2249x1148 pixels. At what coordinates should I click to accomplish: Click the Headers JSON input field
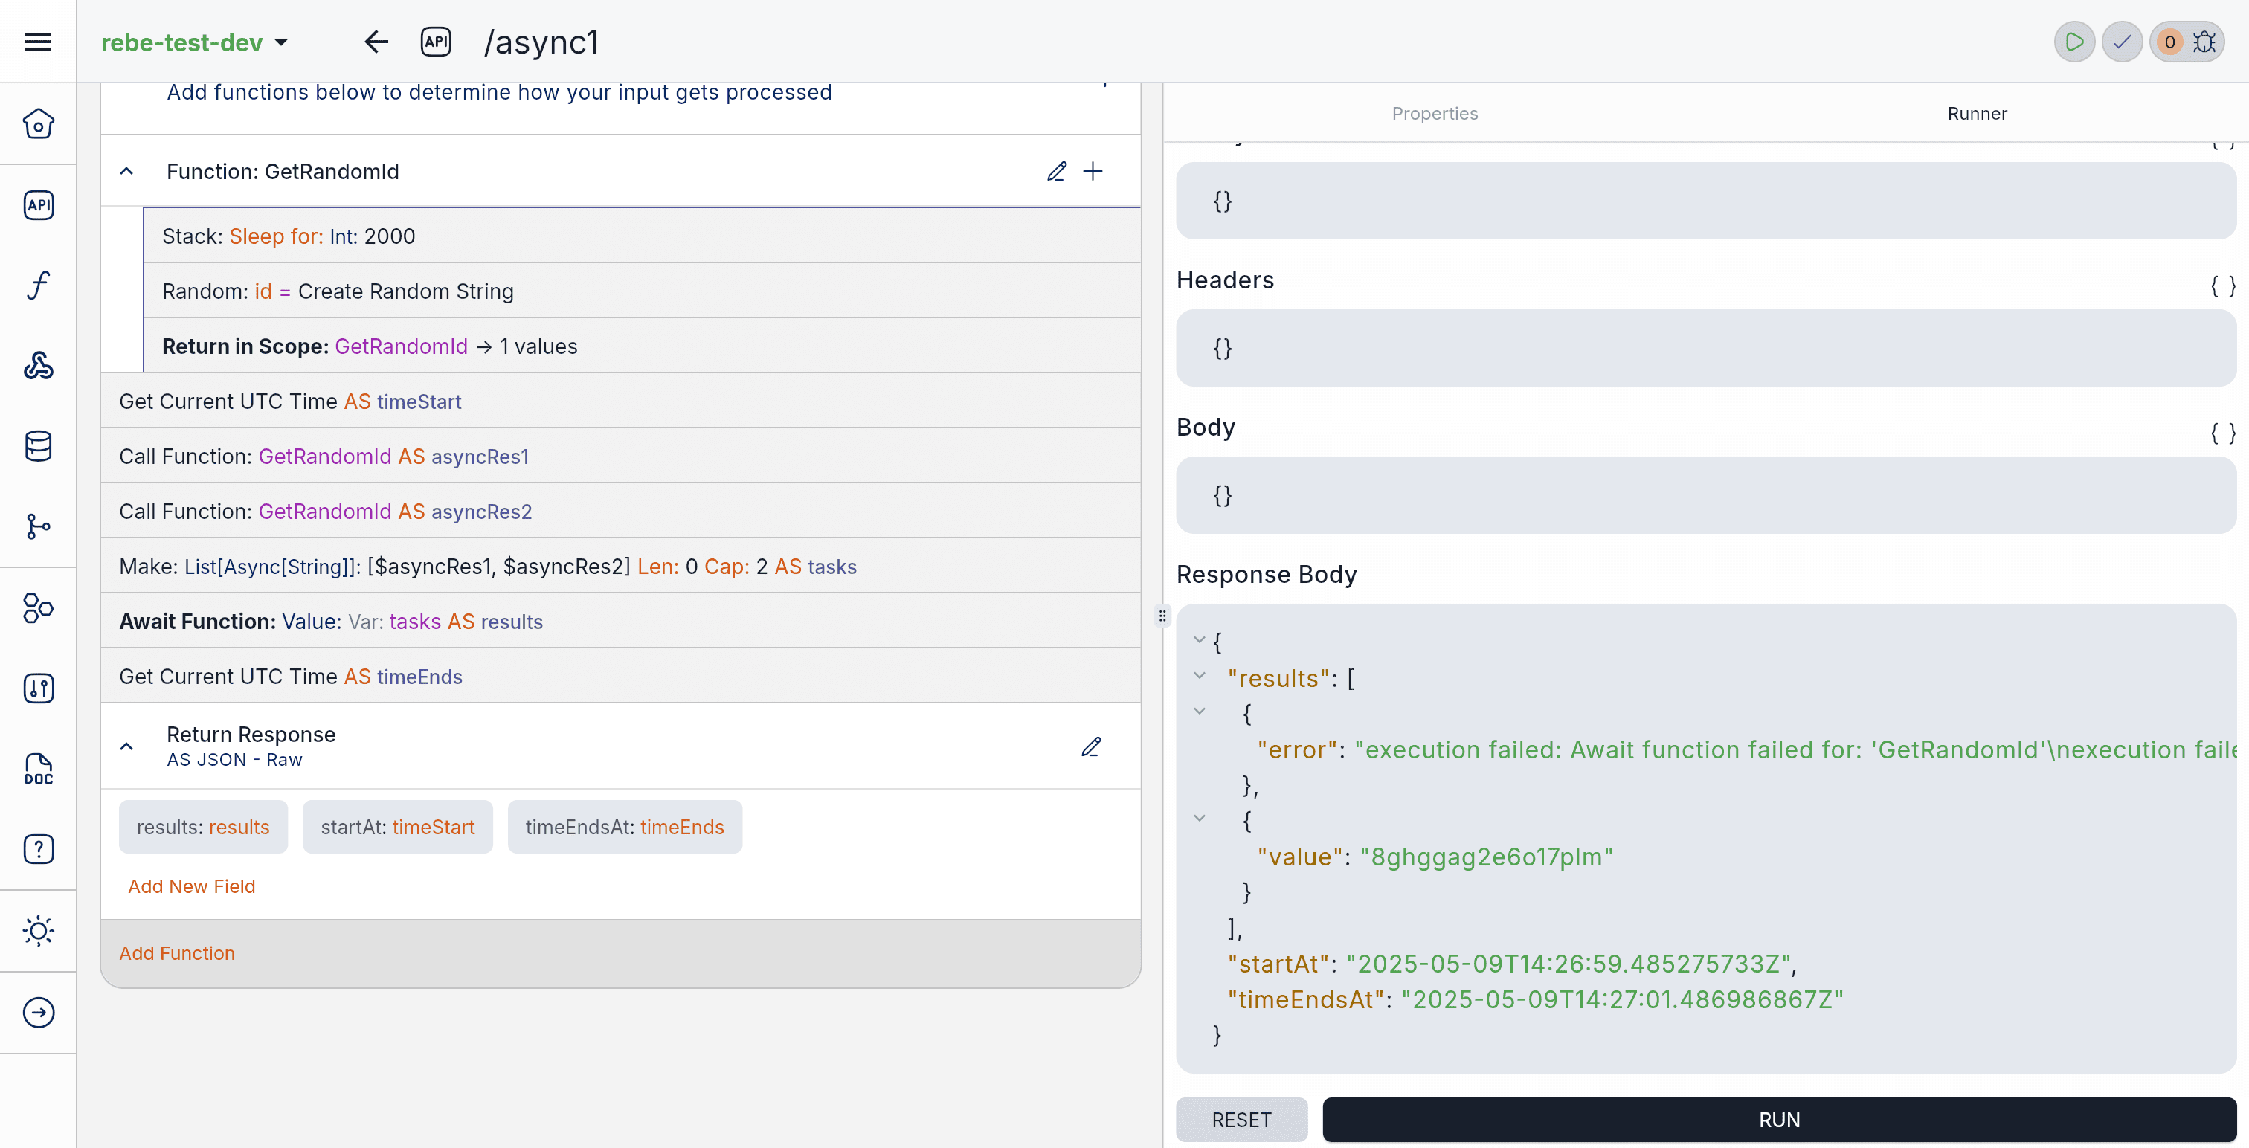tap(1705, 347)
